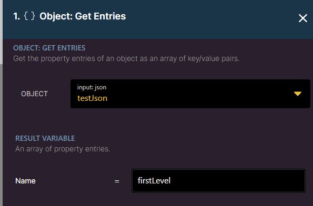
Task: Close the Get Entries panel
Action: (x=302, y=18)
